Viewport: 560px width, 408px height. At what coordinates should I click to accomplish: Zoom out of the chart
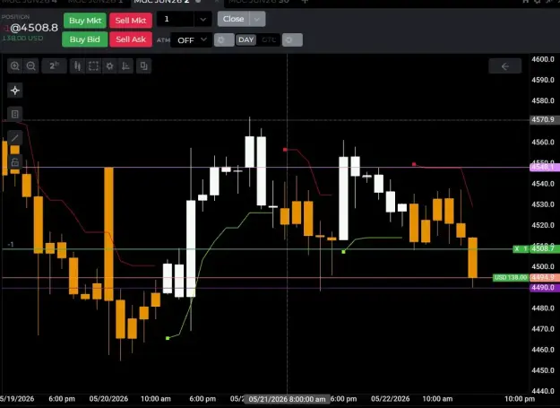[31, 66]
